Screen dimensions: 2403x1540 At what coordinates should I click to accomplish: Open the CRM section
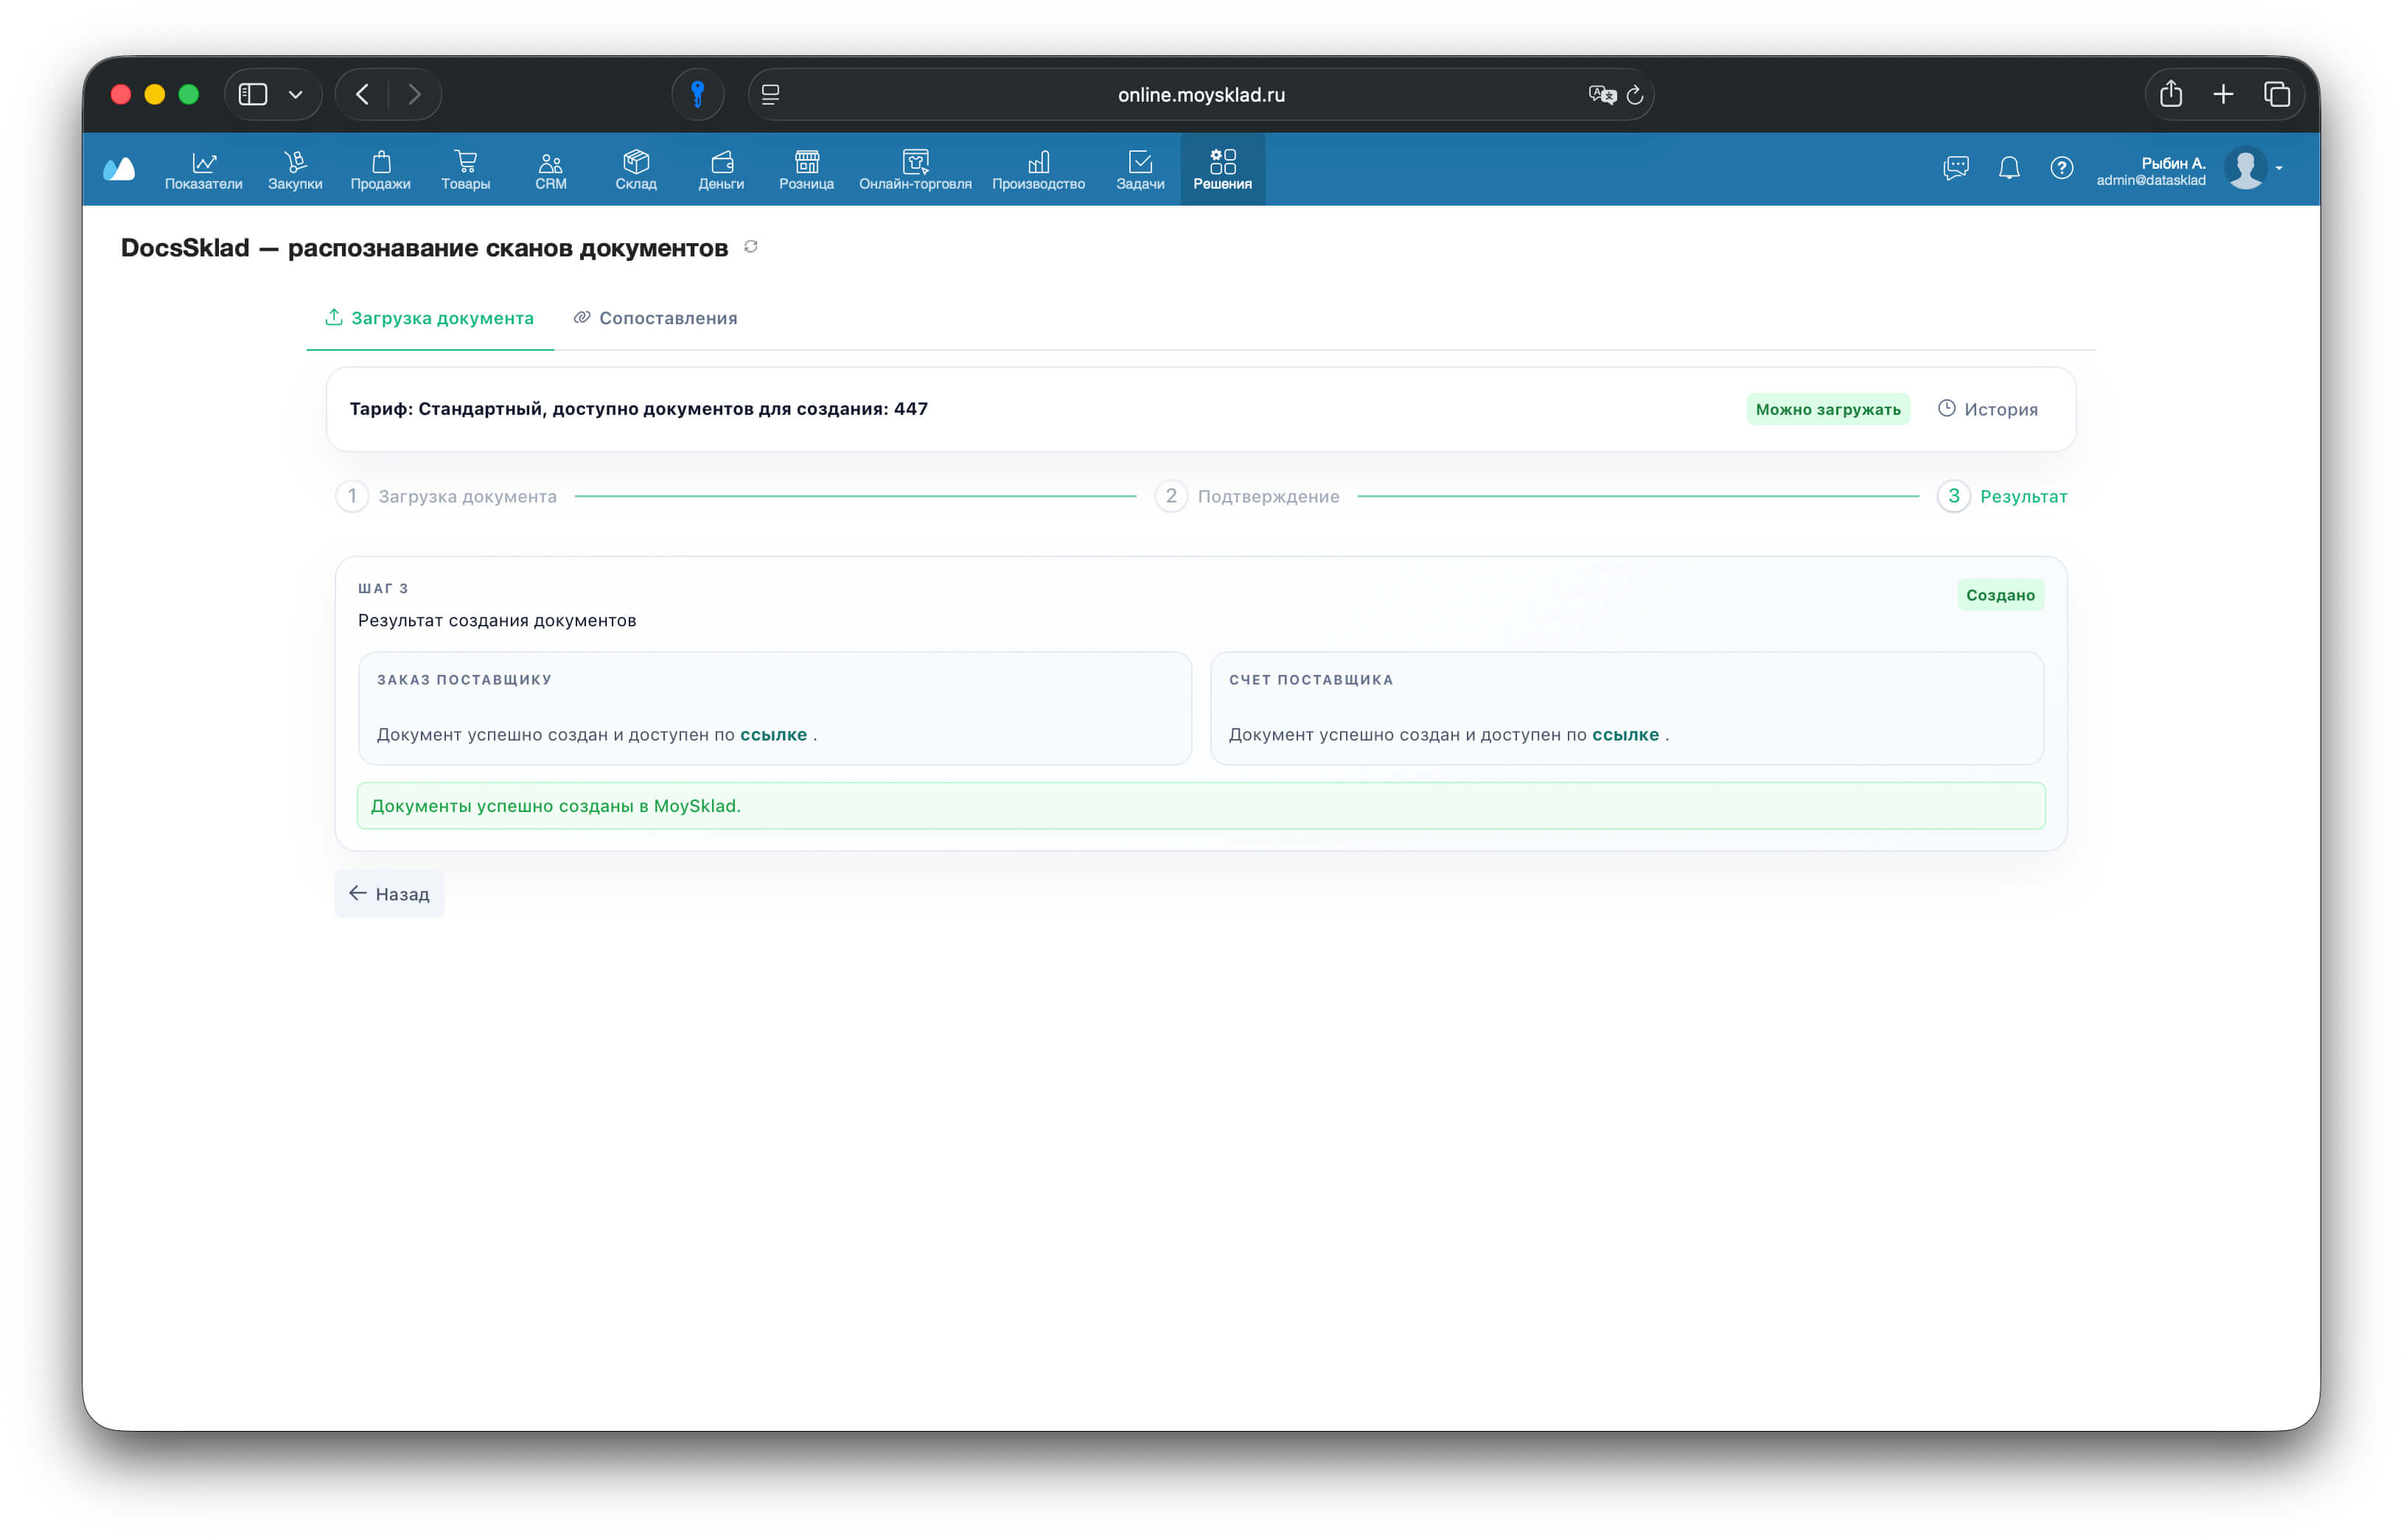click(x=550, y=169)
